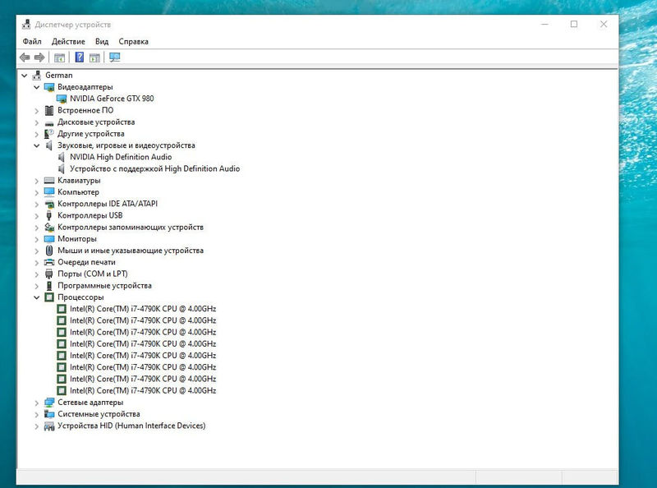657x488 pixels.
Task: Expand the Клавиатуры category
Action: 36,181
